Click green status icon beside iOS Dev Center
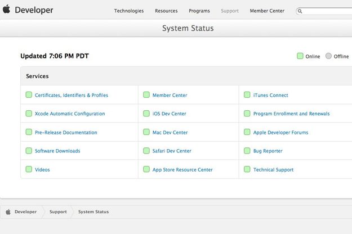The height and width of the screenshot is (234, 352). [146, 114]
